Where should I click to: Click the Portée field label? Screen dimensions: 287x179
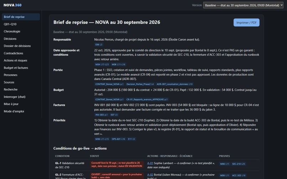(58, 70)
